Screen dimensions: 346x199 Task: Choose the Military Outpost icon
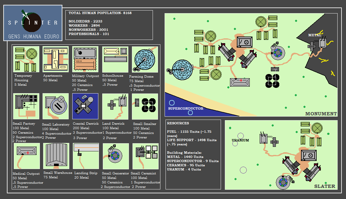point(85,59)
